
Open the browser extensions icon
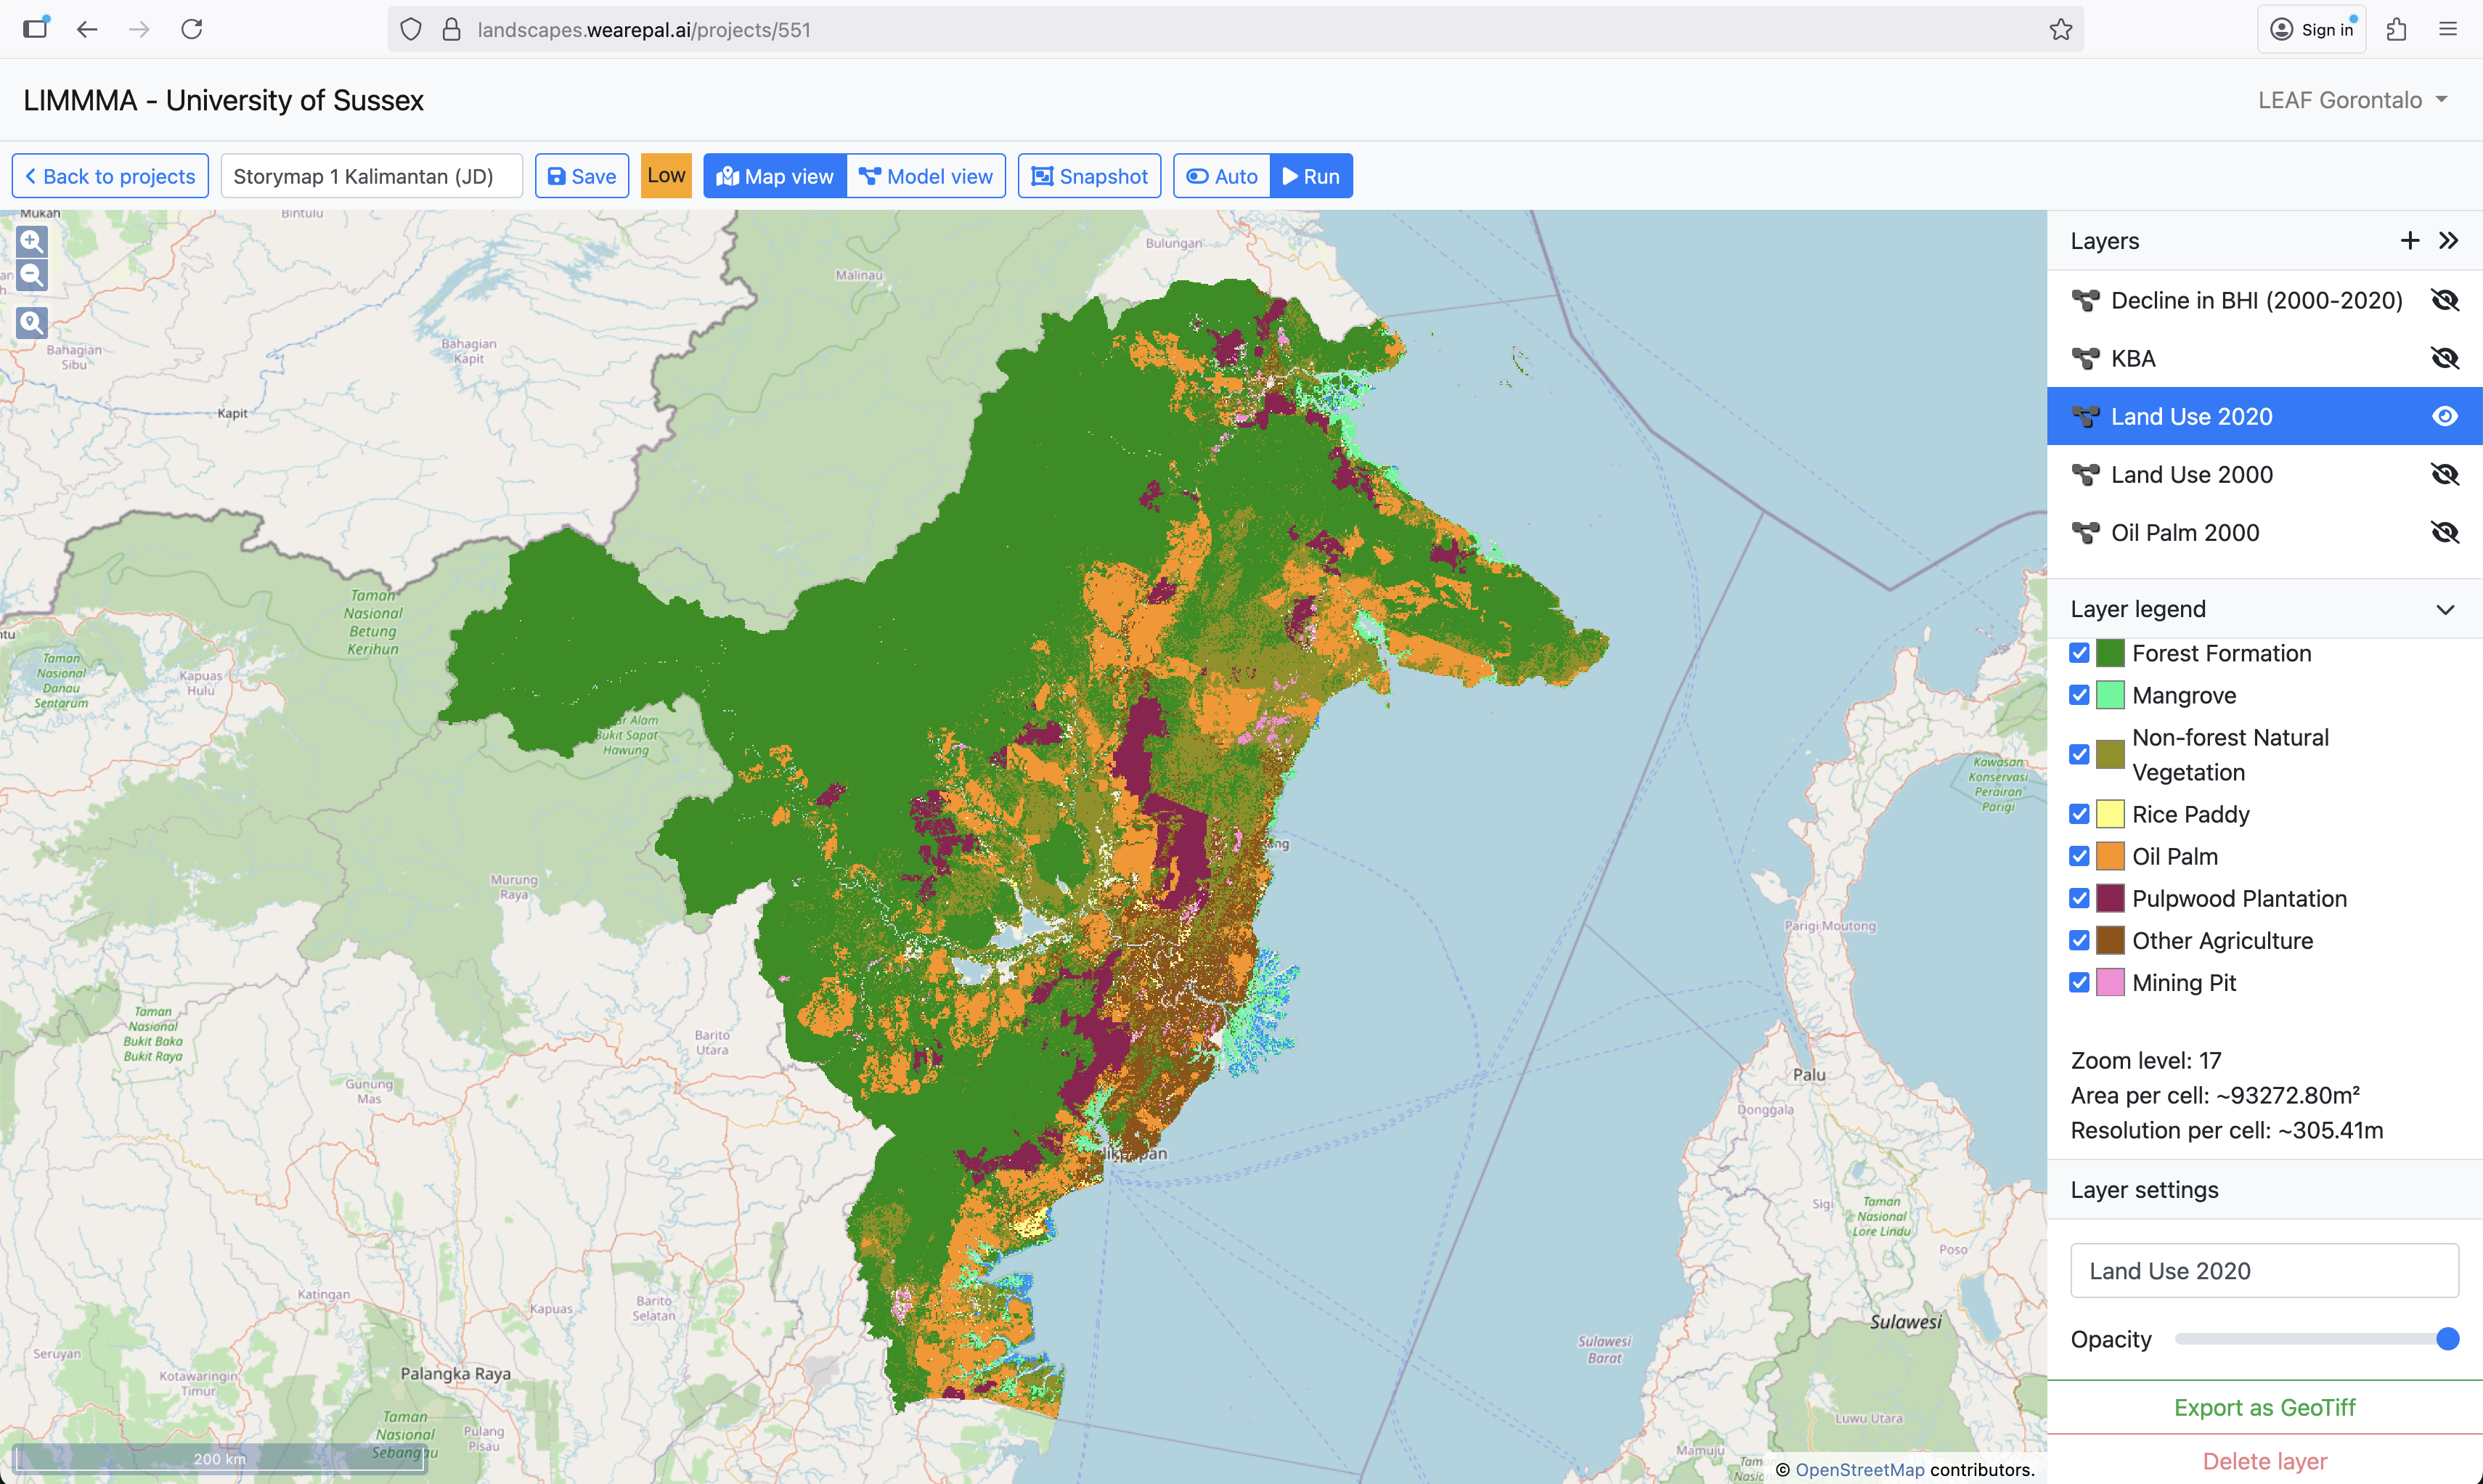pos(2396,30)
